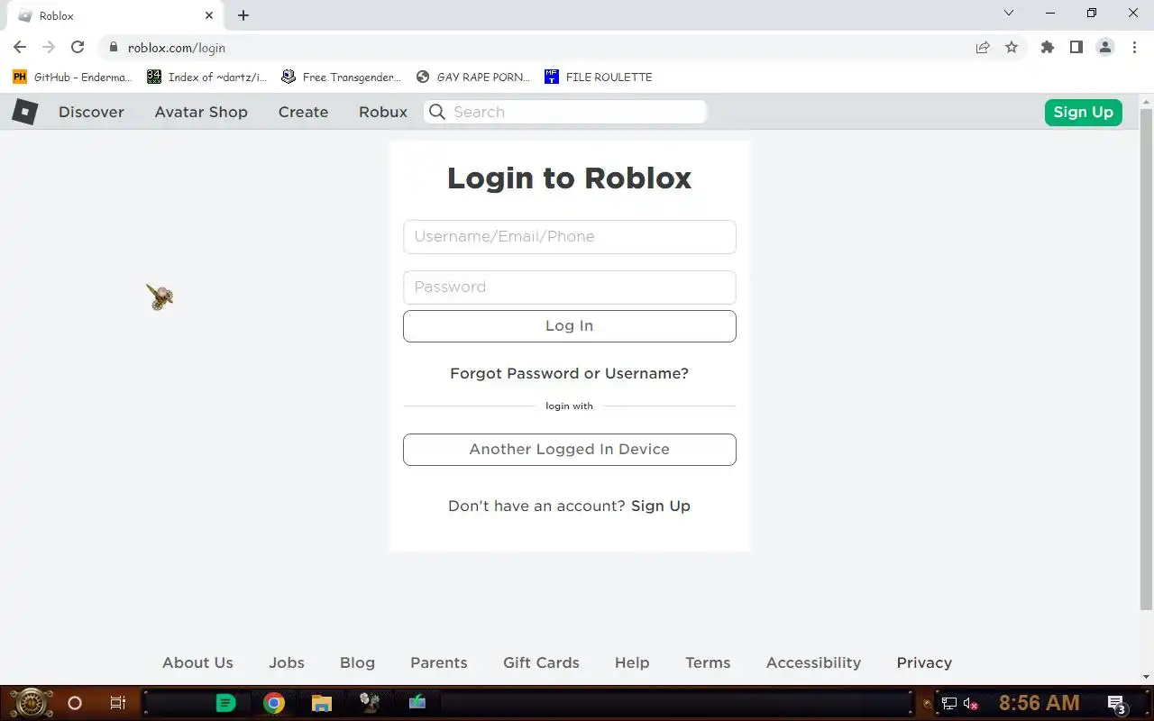Click the share page icon in address bar
The image size is (1154, 721).
(983, 48)
